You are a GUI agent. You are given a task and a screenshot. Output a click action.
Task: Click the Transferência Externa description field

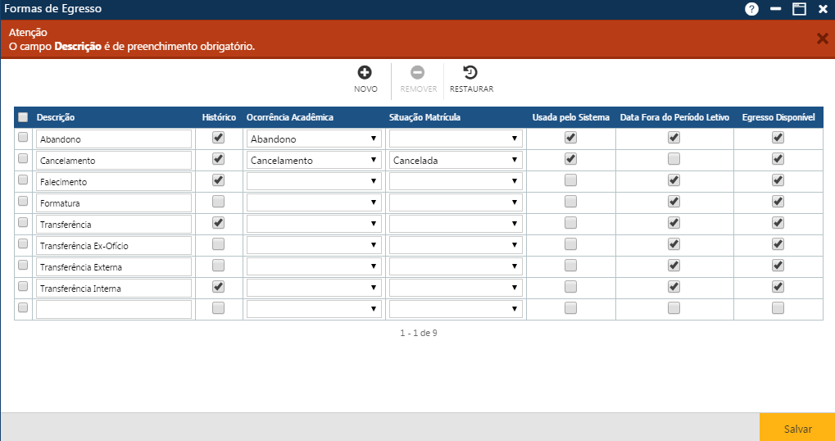(x=114, y=267)
